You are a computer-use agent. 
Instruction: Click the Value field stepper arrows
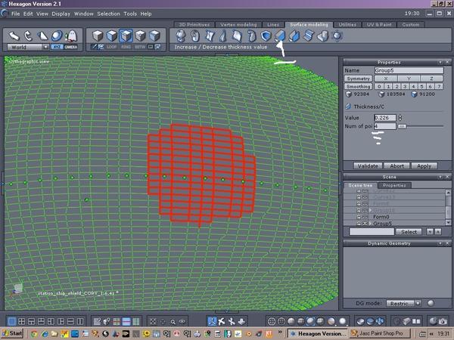400,118
